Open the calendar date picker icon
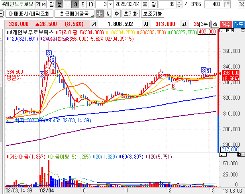 pyautogui.click(x=145, y=4)
